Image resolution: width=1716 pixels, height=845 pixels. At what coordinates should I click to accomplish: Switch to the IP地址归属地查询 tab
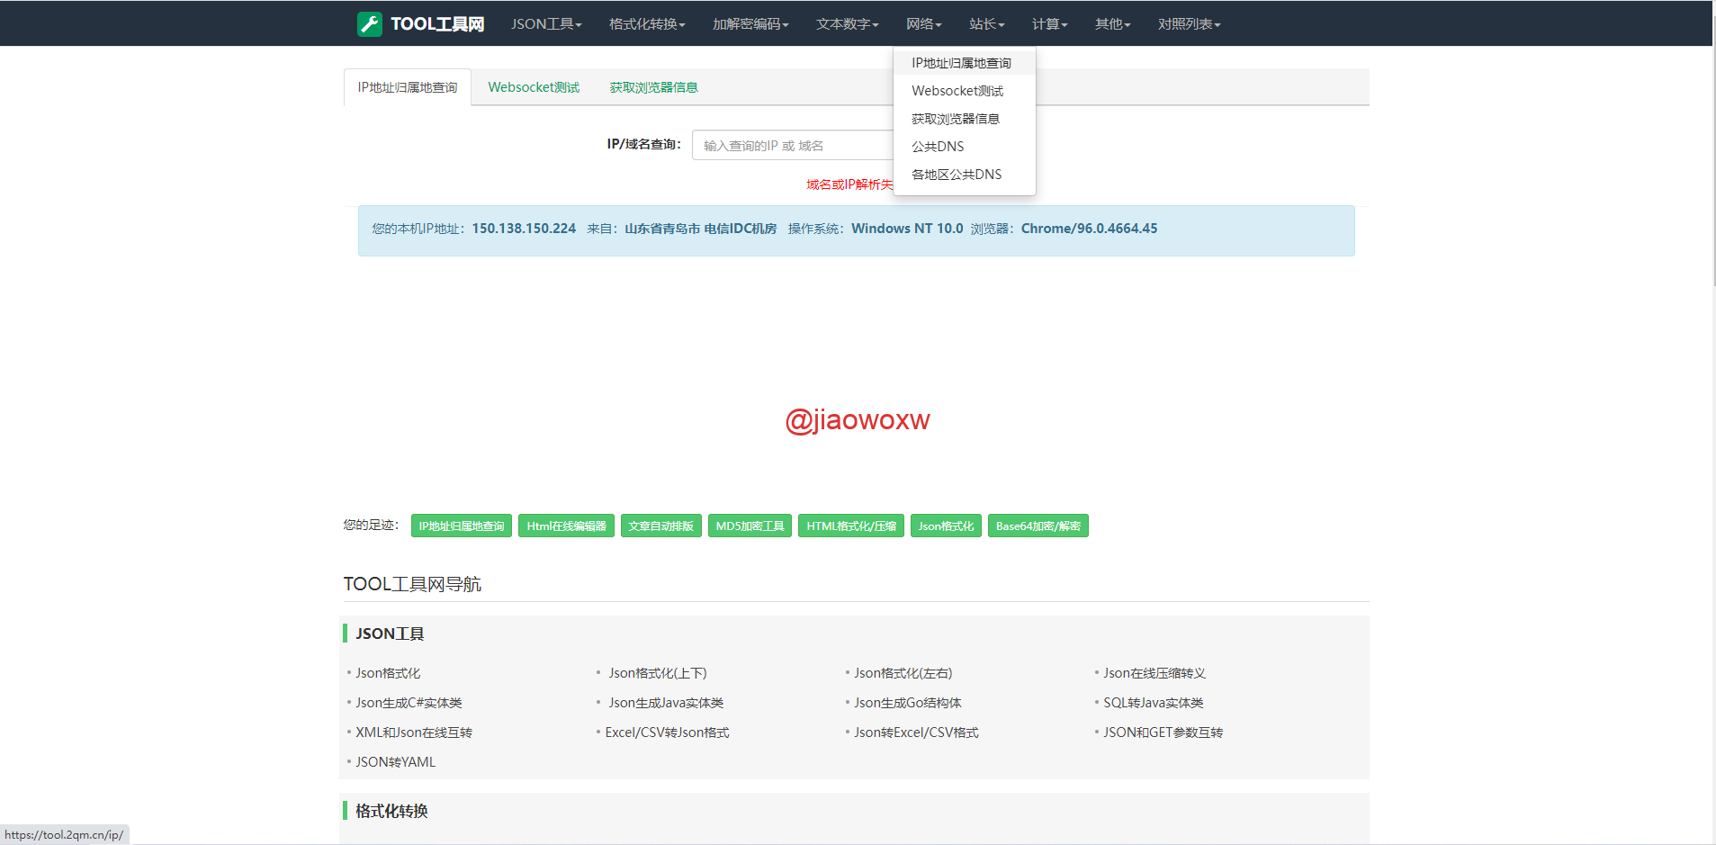tap(408, 87)
